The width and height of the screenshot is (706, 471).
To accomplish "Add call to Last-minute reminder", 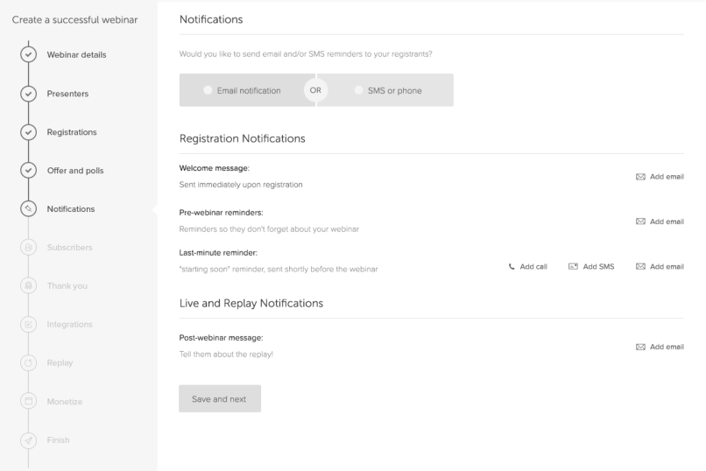I will tap(527, 266).
